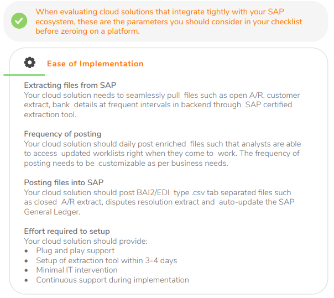Image resolution: width=334 pixels, height=298 pixels.
Task: Click the Posting files into SAP heading
Action: [64, 182]
